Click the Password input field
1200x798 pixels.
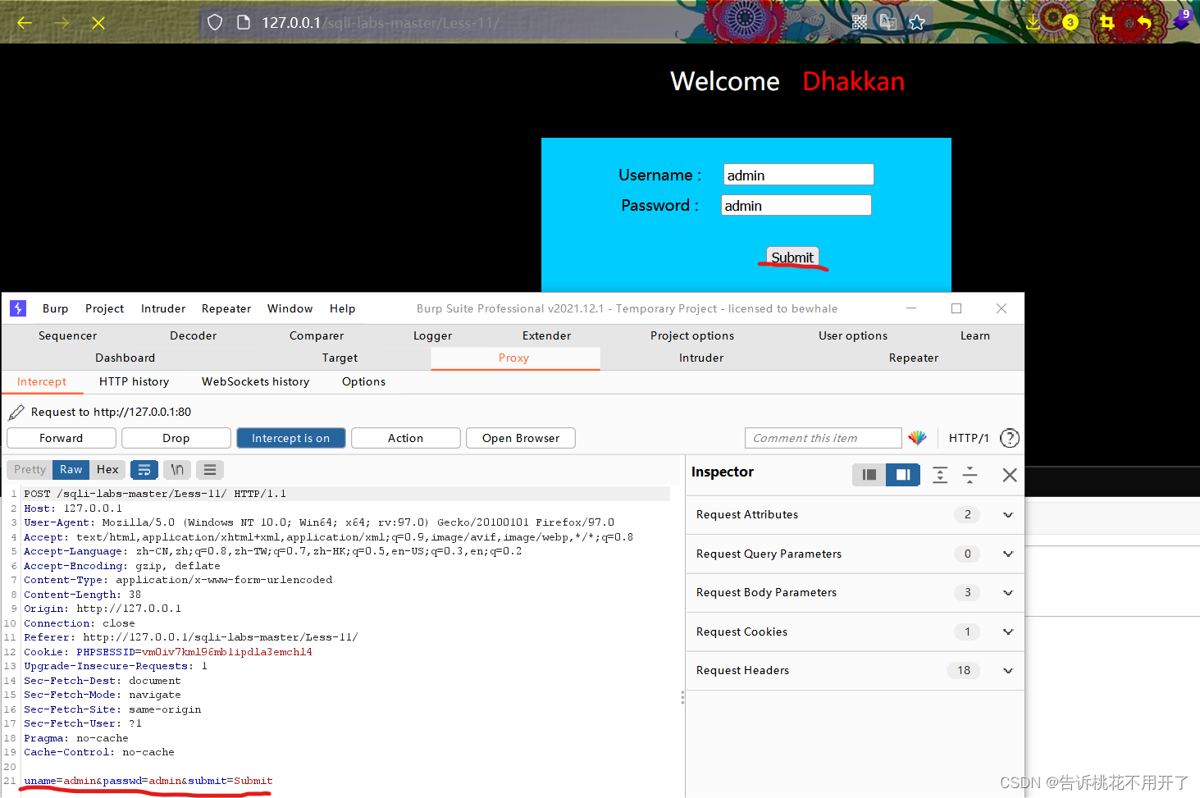pos(796,205)
